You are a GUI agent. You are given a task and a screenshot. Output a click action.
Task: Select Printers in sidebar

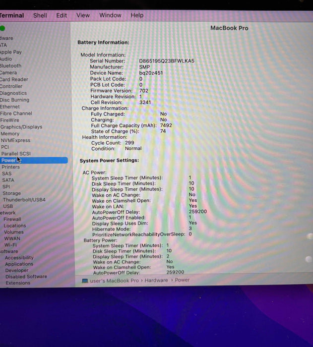point(10,167)
